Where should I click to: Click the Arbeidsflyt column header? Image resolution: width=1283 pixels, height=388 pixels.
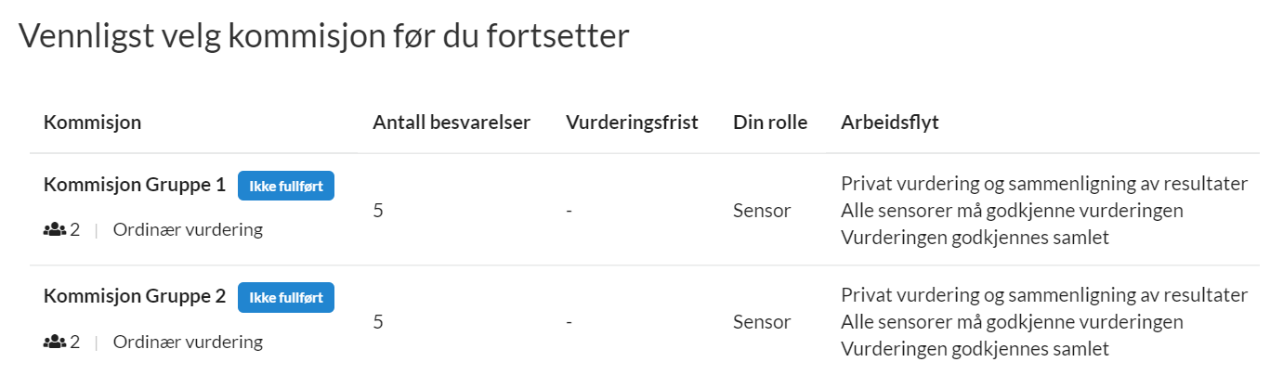[x=890, y=123]
